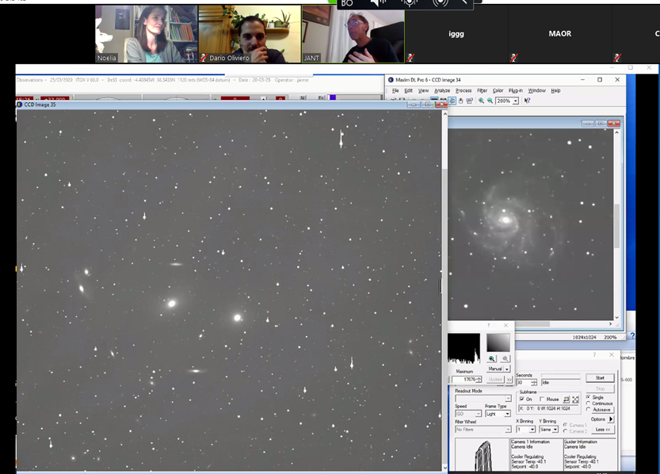Select Noelia's video thumbnail
The image size is (660, 474).
(147, 34)
